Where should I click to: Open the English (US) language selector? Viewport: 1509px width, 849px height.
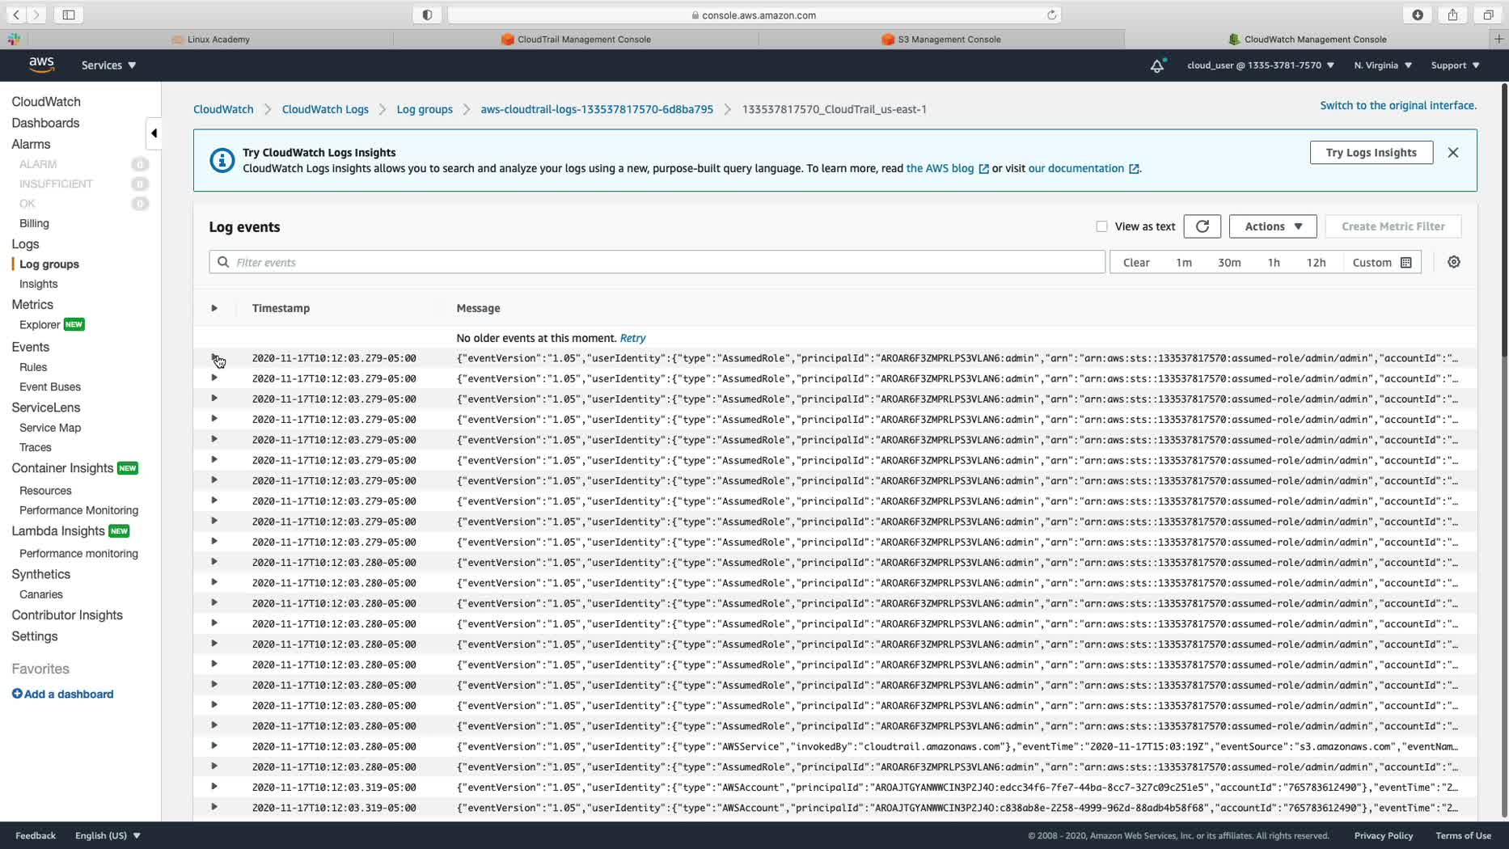[x=108, y=835]
